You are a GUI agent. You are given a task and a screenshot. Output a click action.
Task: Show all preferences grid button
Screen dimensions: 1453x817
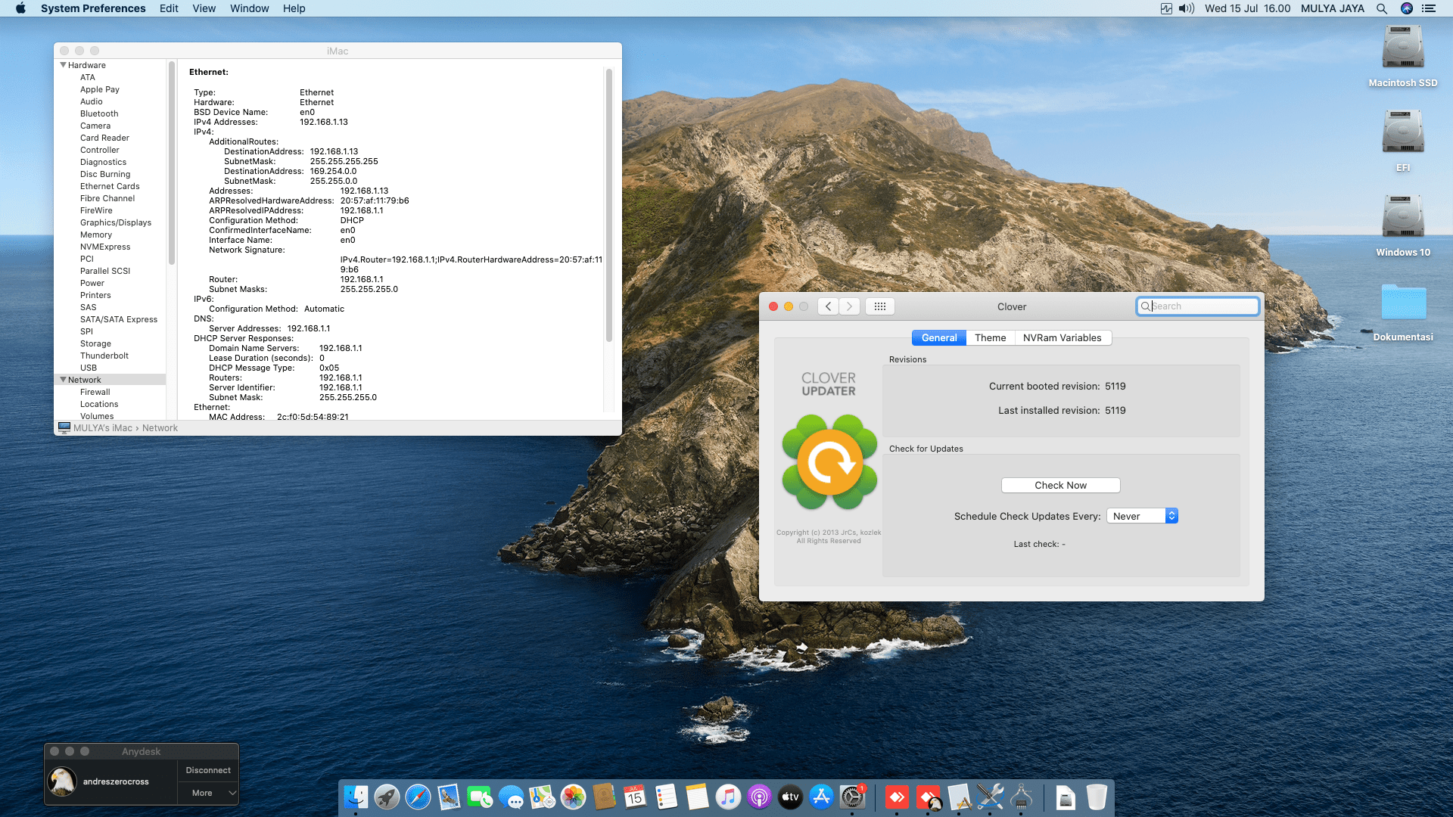[x=880, y=306]
